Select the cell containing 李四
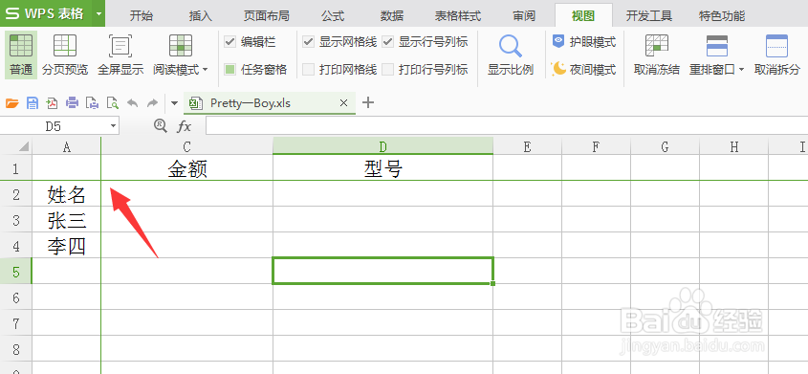Screen dimensions: 808x374 [67, 246]
